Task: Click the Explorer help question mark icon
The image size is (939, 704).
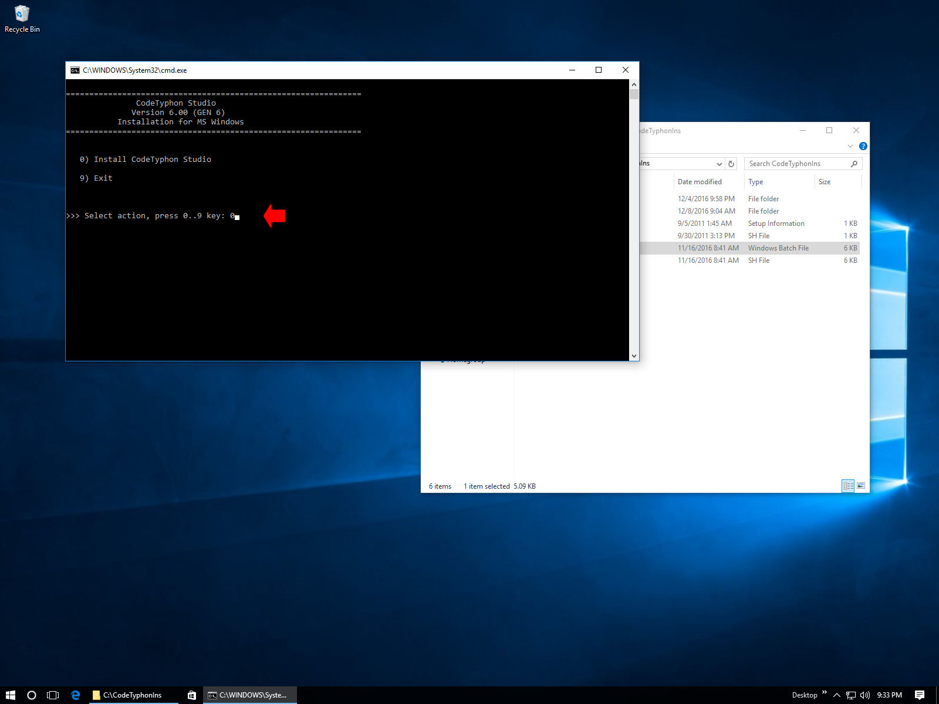Action: tap(863, 146)
